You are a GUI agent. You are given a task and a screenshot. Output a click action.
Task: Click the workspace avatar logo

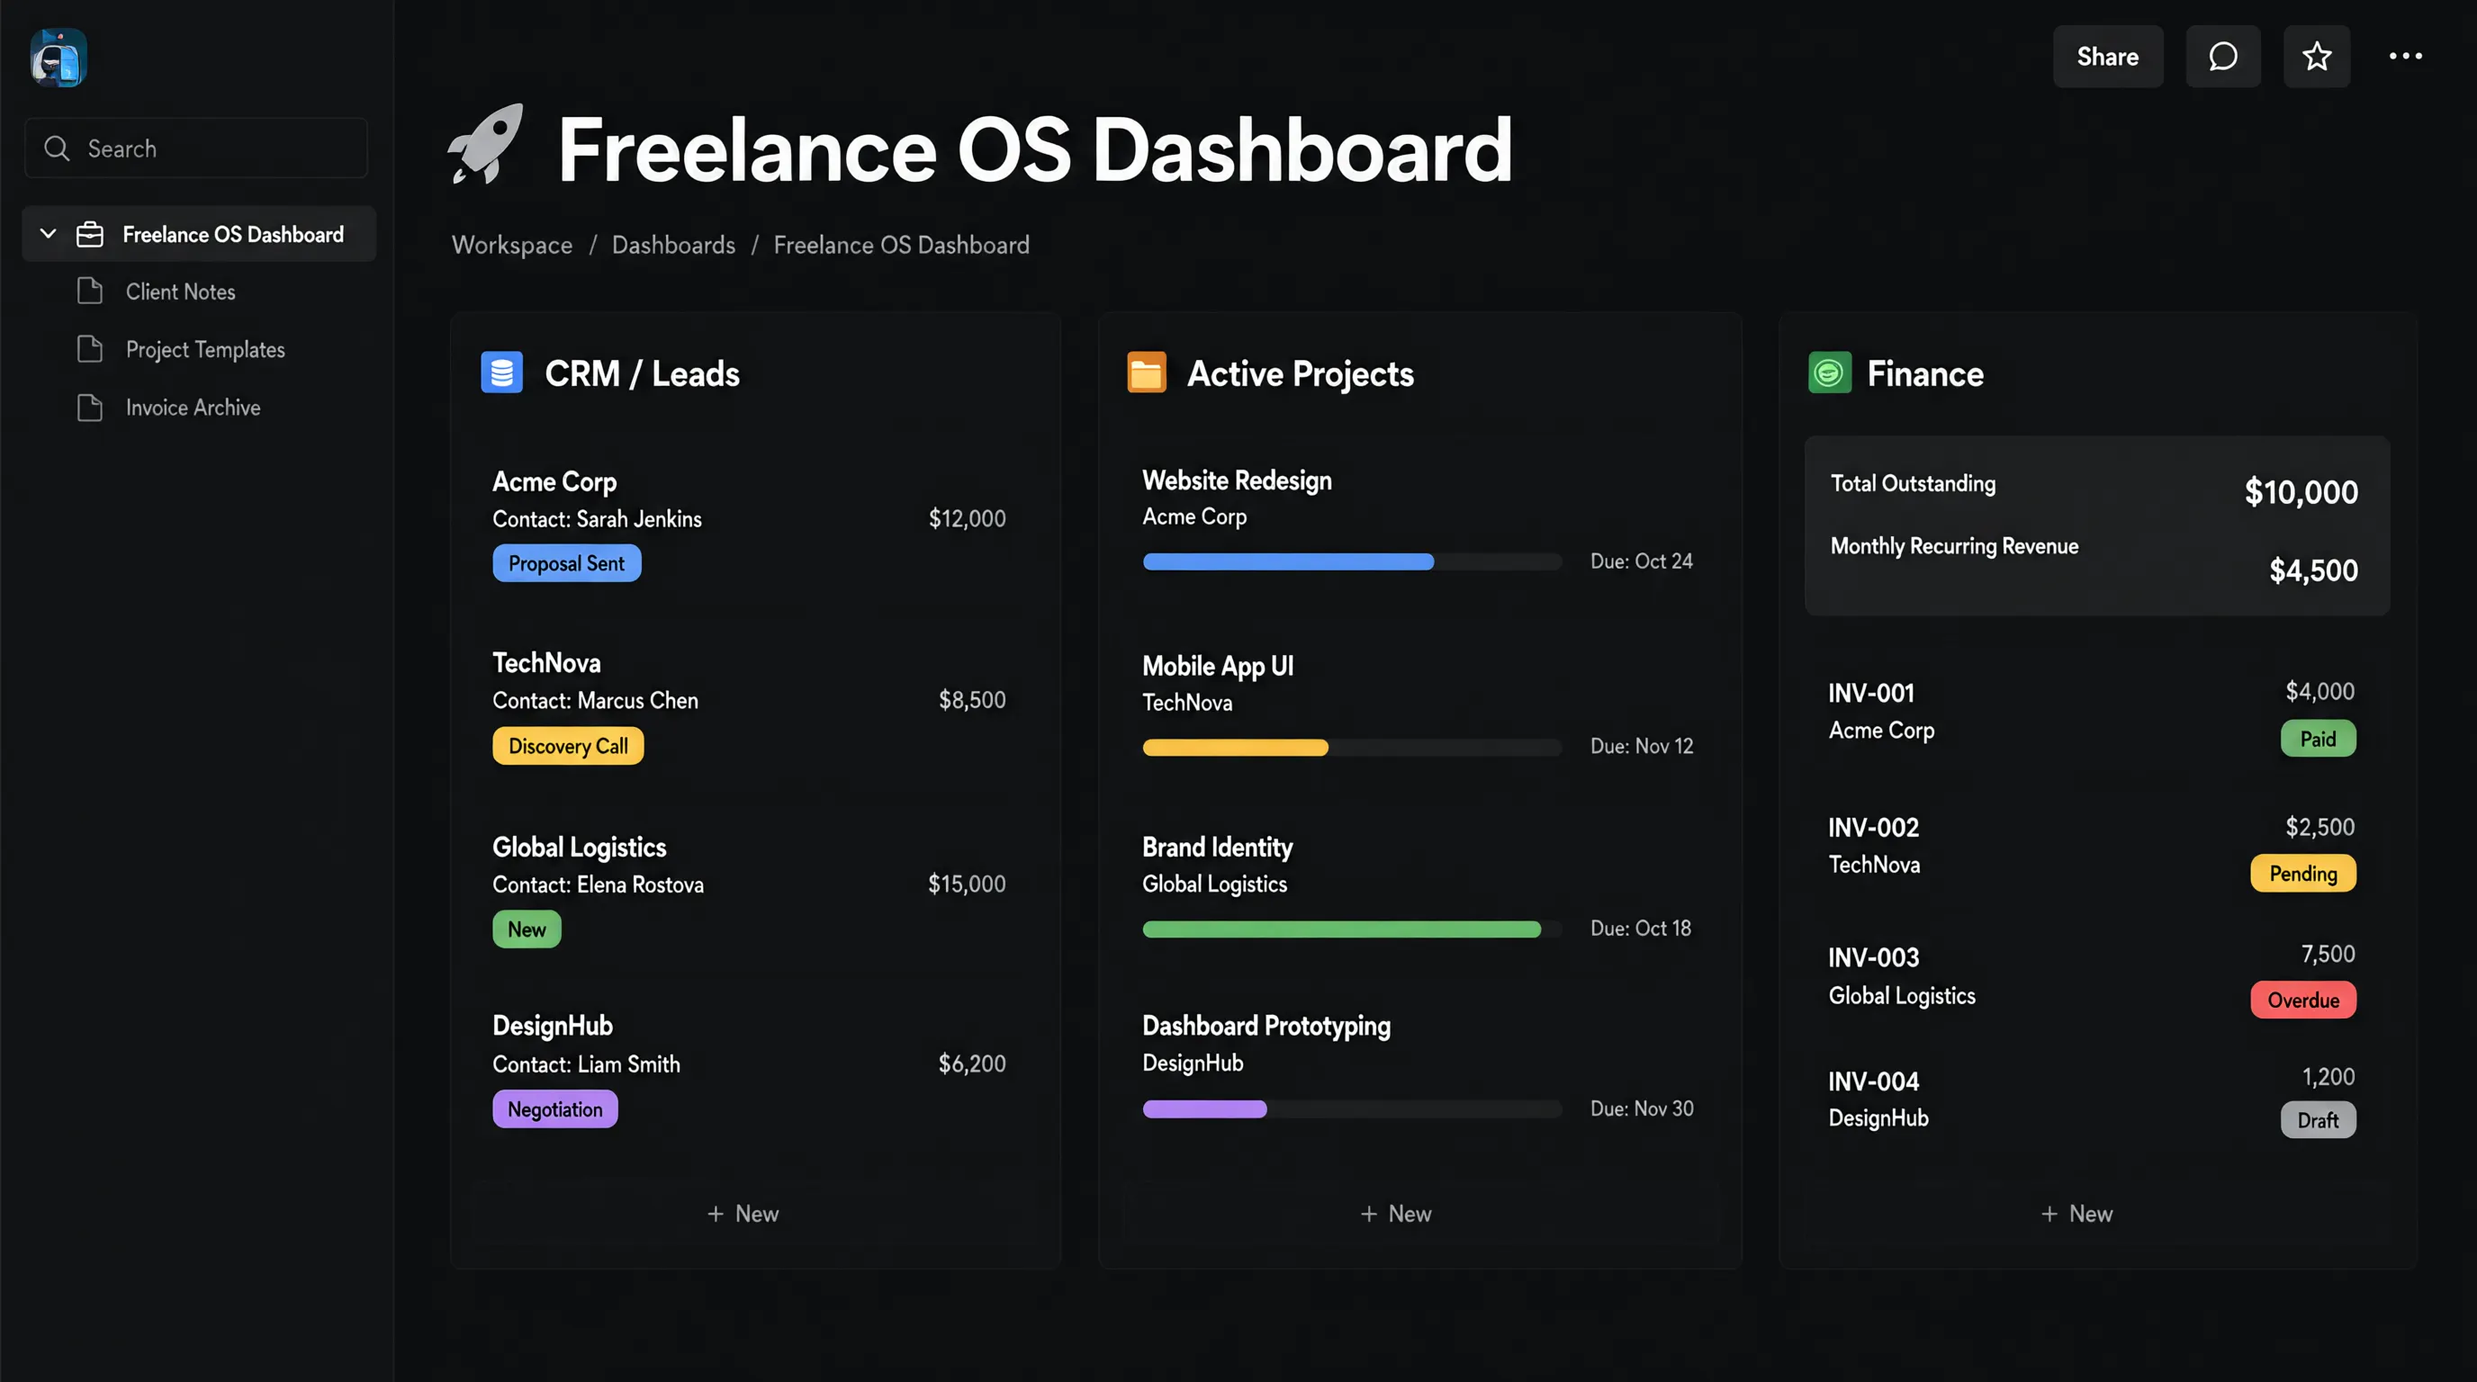59,58
